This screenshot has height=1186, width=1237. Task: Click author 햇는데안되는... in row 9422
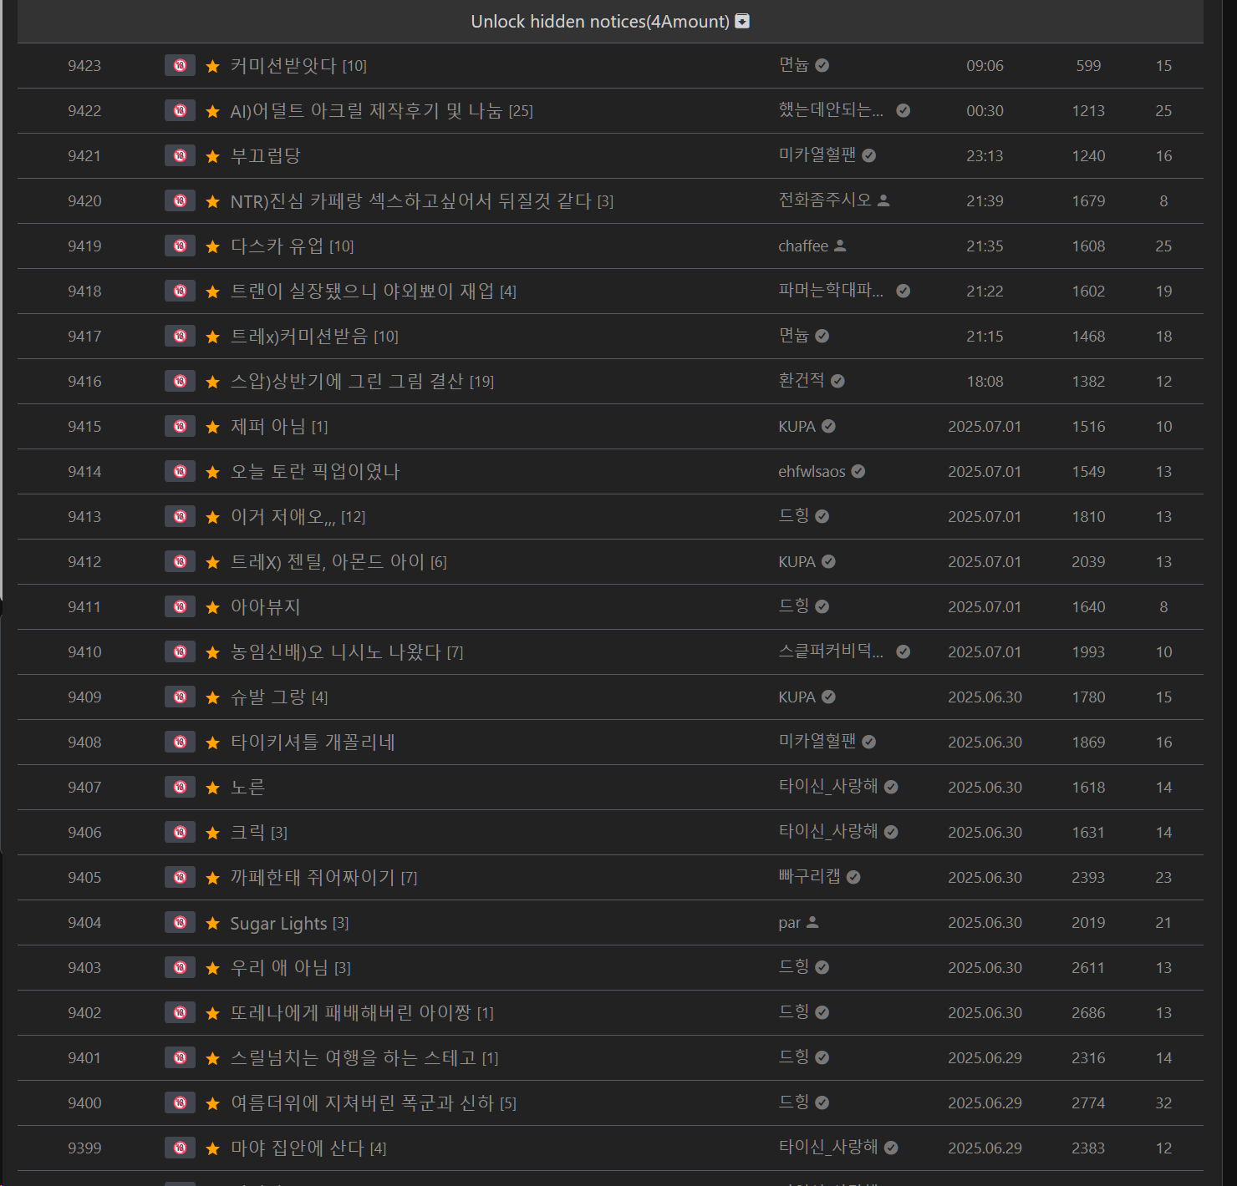(x=831, y=110)
